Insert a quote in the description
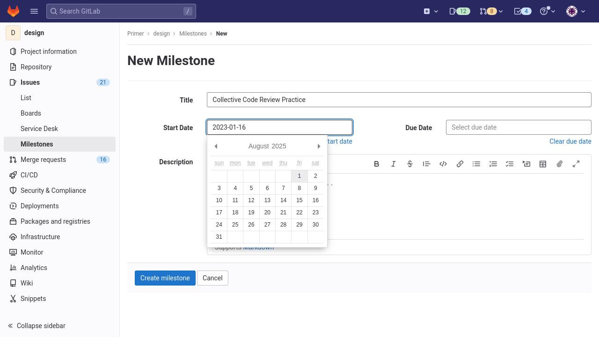 pyautogui.click(x=426, y=164)
